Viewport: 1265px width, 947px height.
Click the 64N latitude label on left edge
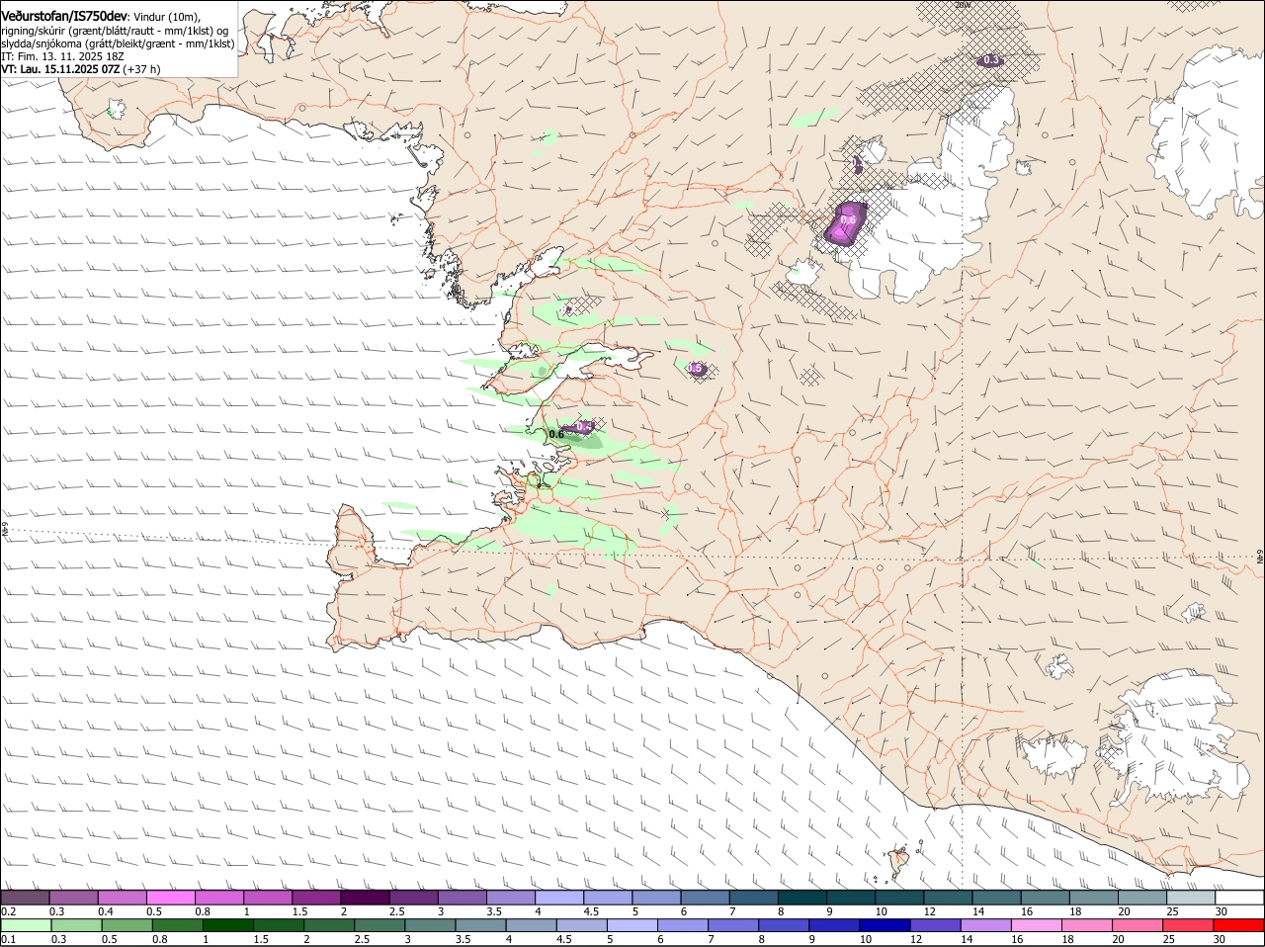(5, 531)
